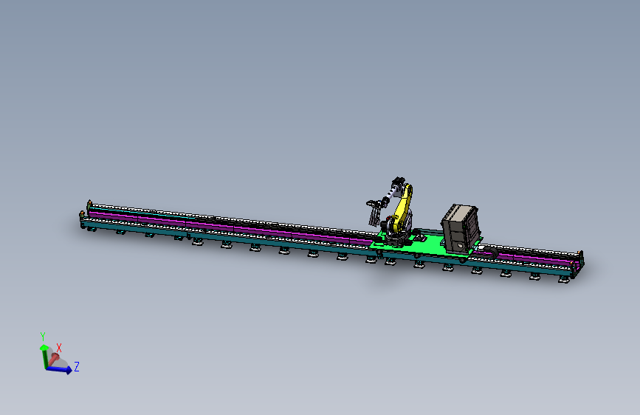The width and height of the screenshot is (640, 415).
Task: Click the green Y axis of the triad
Action: pos(44,356)
